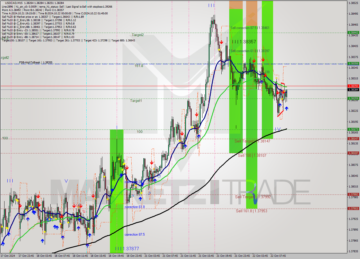Image resolution: width=360 pixels, height=259 pixels.
Task: Select the 'Sell %20 @ Entry -88' row
Action: coord(38,37)
